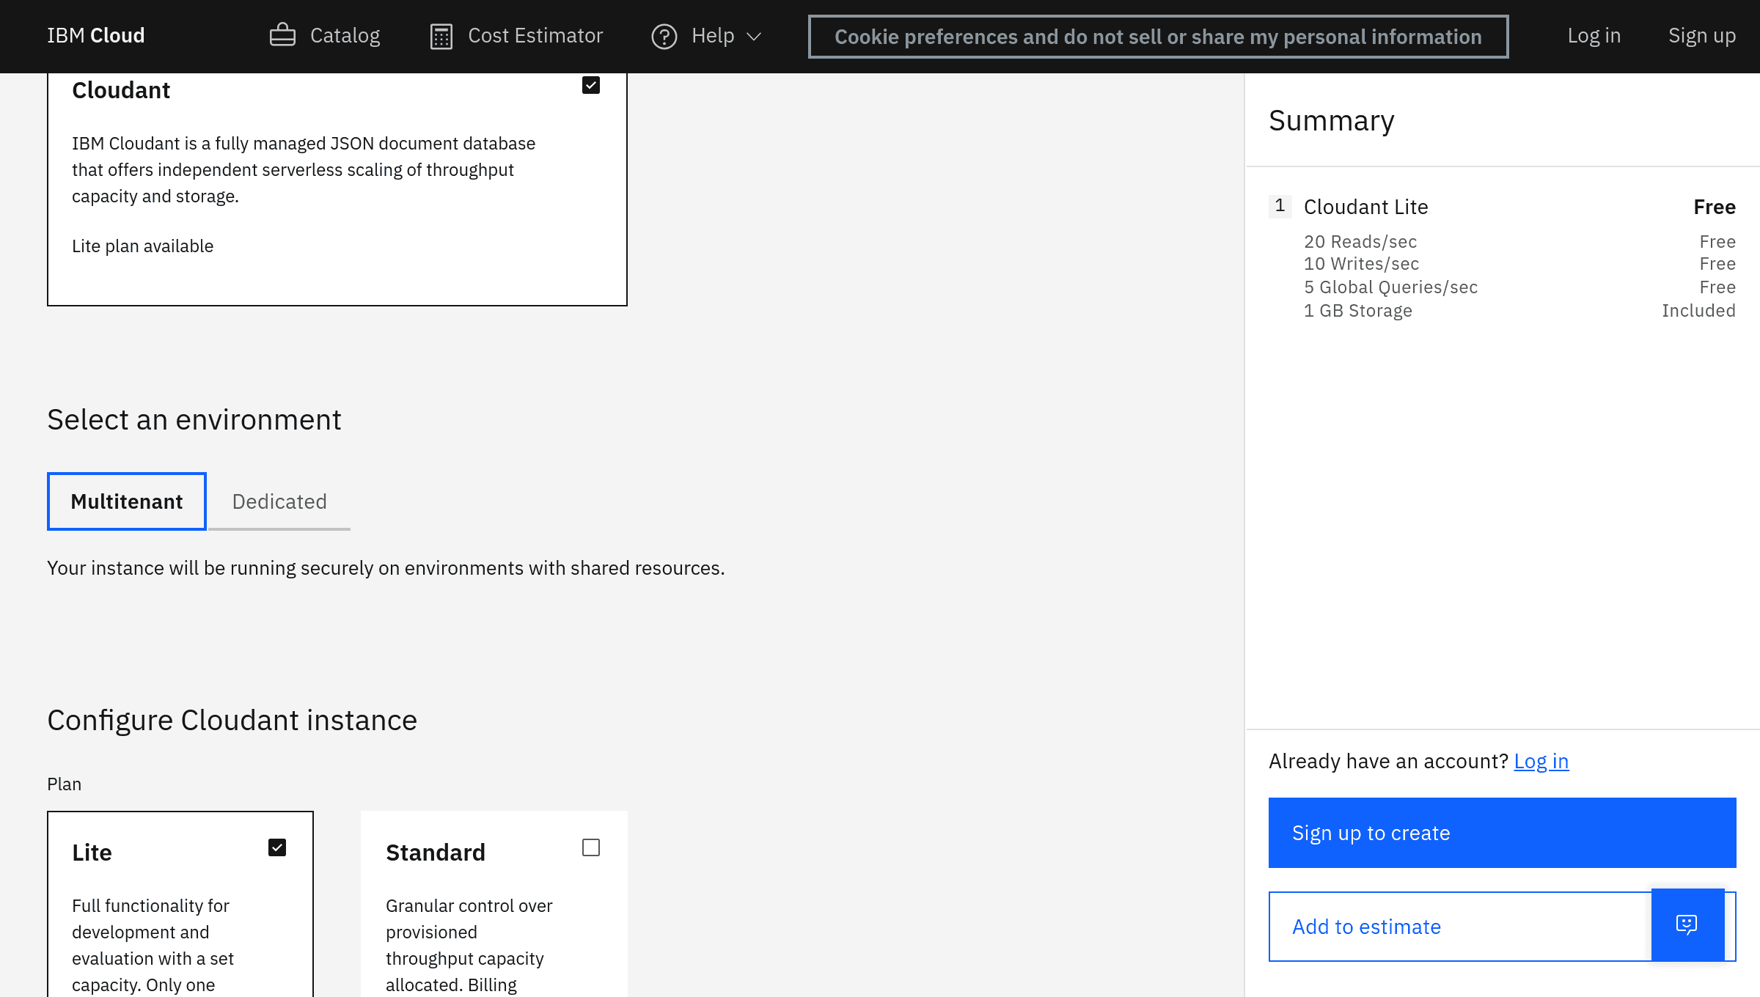Click the Catalog briefcase icon
The width and height of the screenshot is (1760, 997).
point(282,35)
